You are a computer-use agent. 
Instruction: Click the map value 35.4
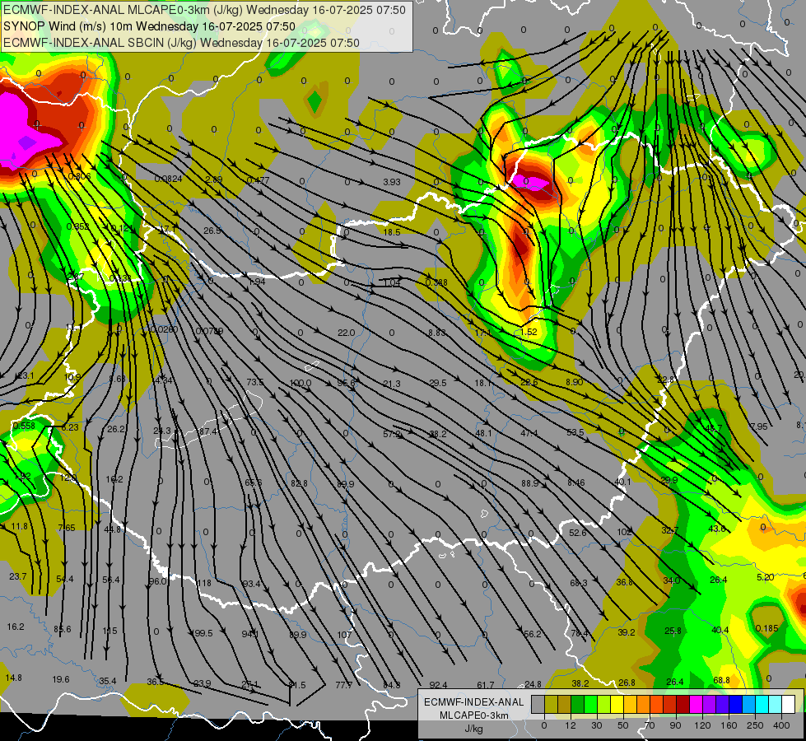pos(107,681)
